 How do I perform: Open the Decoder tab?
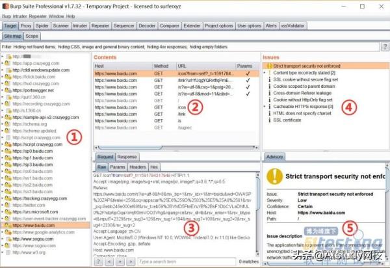click(x=147, y=26)
